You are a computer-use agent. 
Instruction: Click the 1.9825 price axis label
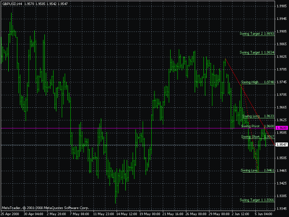click(282, 57)
